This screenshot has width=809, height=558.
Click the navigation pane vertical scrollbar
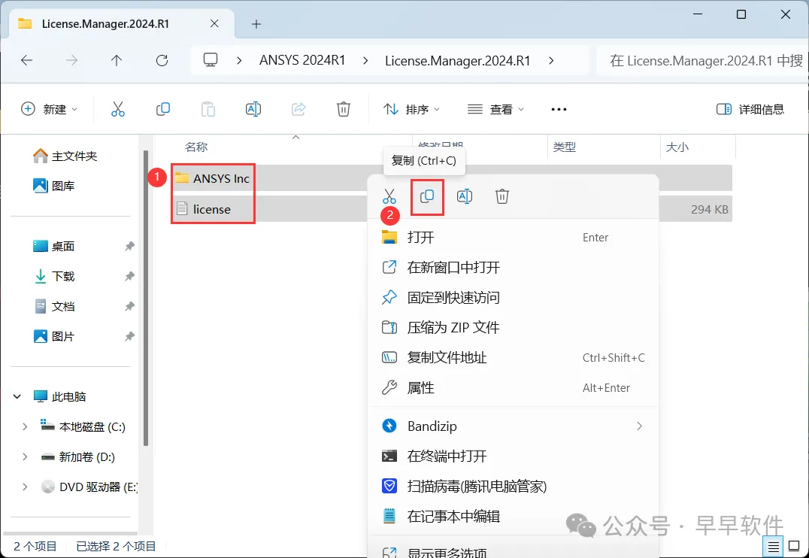146,298
